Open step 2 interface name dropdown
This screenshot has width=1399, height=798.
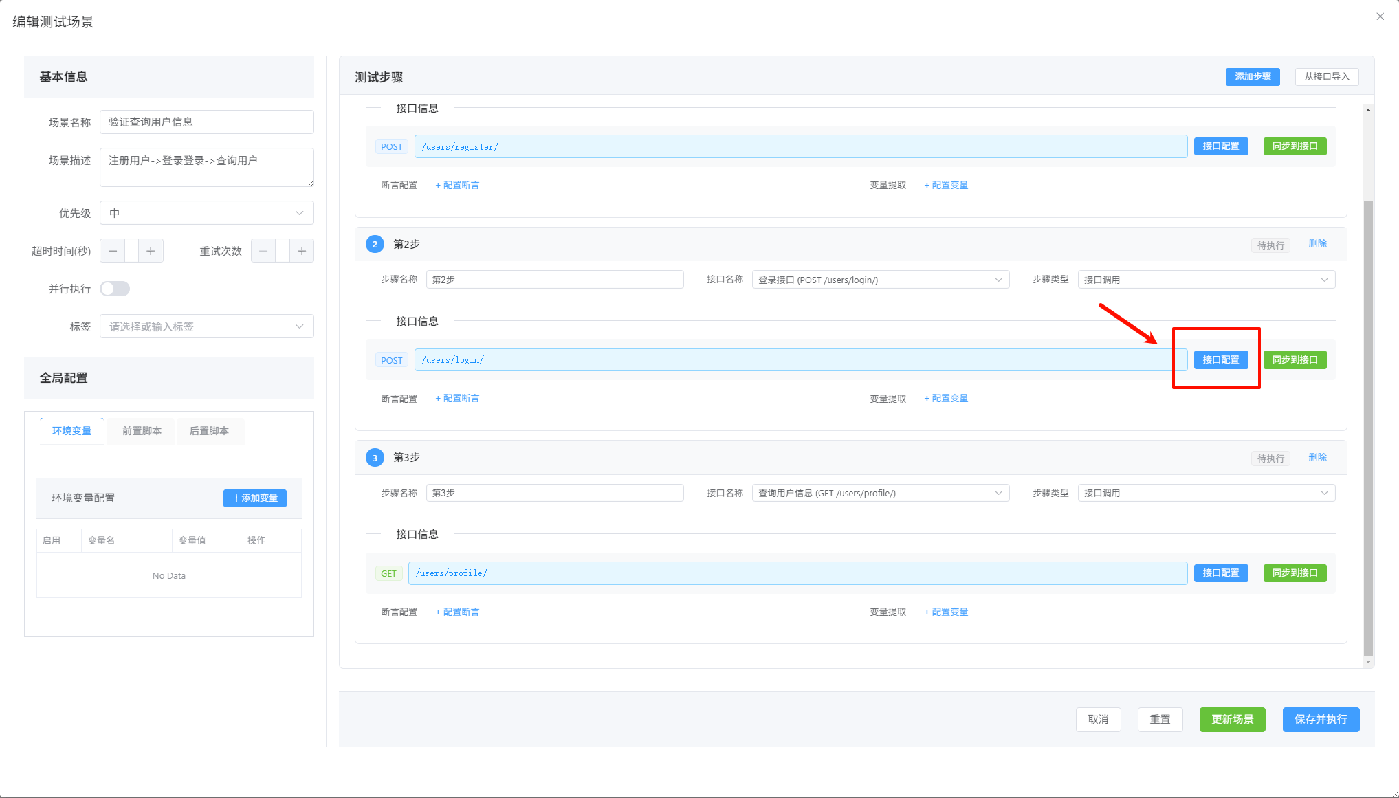[x=880, y=280]
